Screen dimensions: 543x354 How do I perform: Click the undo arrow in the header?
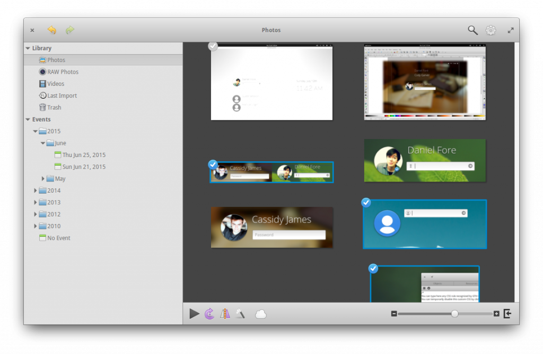coord(52,30)
